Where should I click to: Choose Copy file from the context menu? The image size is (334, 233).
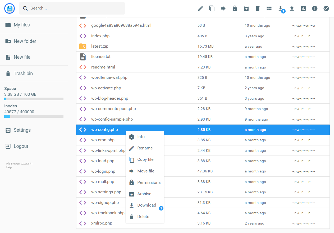(145, 159)
